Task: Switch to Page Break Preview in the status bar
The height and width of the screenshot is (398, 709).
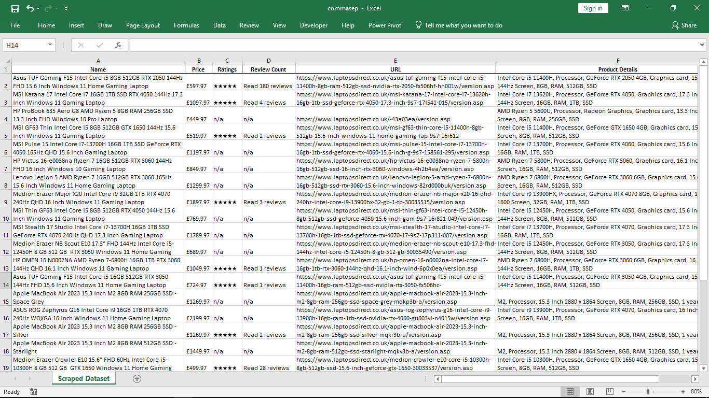Action: (609, 392)
